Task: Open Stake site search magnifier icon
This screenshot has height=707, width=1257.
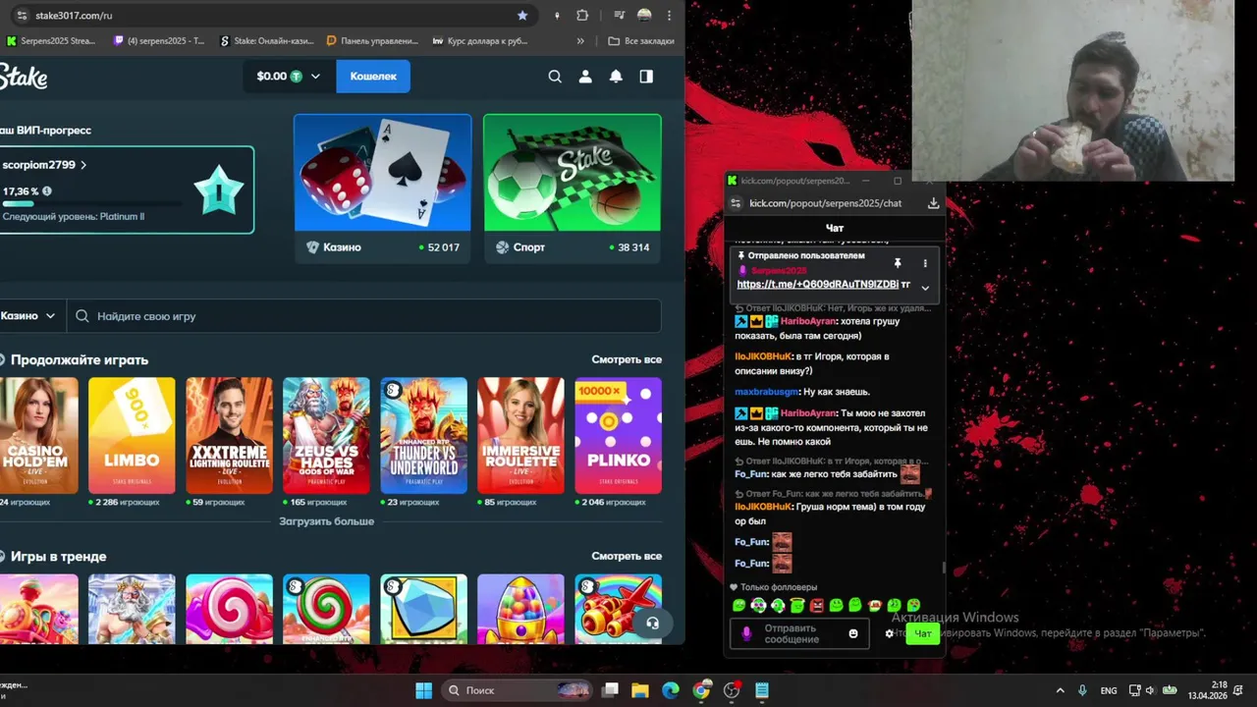Action: (555, 77)
